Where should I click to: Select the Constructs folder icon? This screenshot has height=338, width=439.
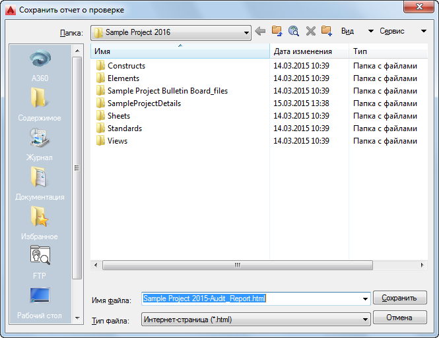[x=100, y=66]
